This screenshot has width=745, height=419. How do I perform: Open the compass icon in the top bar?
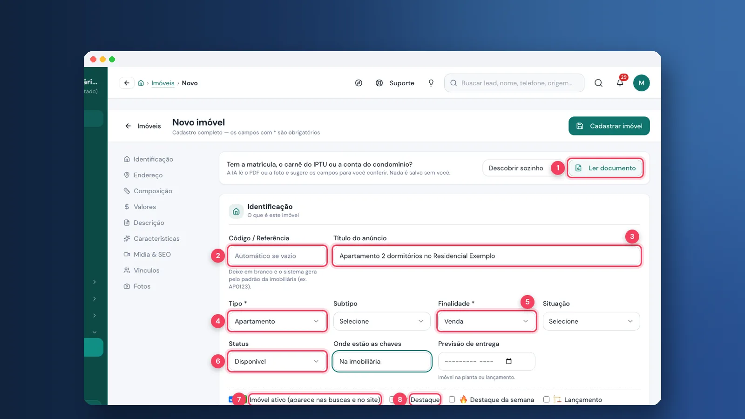[x=359, y=83]
